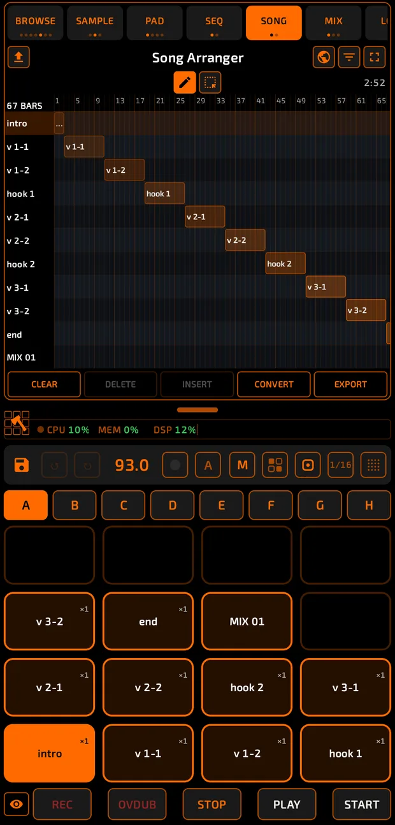This screenshot has width=395, height=825.
Task: Select the v 1-2 clip in the arranger
Action: coord(124,170)
